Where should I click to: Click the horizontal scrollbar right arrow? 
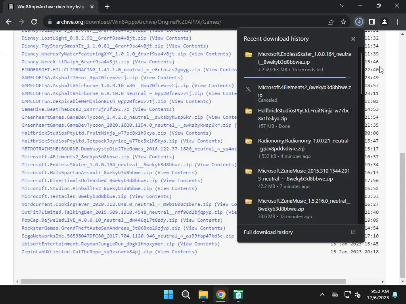pyautogui.click(x=383, y=281)
